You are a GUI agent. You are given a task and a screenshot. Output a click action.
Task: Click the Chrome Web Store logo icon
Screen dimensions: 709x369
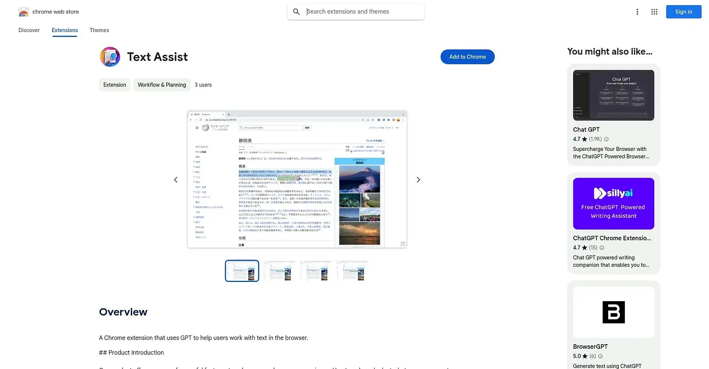point(23,12)
